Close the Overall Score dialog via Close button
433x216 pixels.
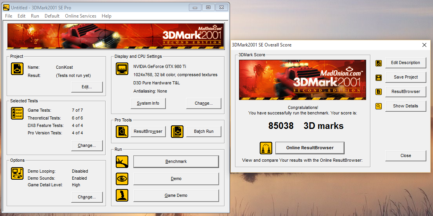[406, 155]
